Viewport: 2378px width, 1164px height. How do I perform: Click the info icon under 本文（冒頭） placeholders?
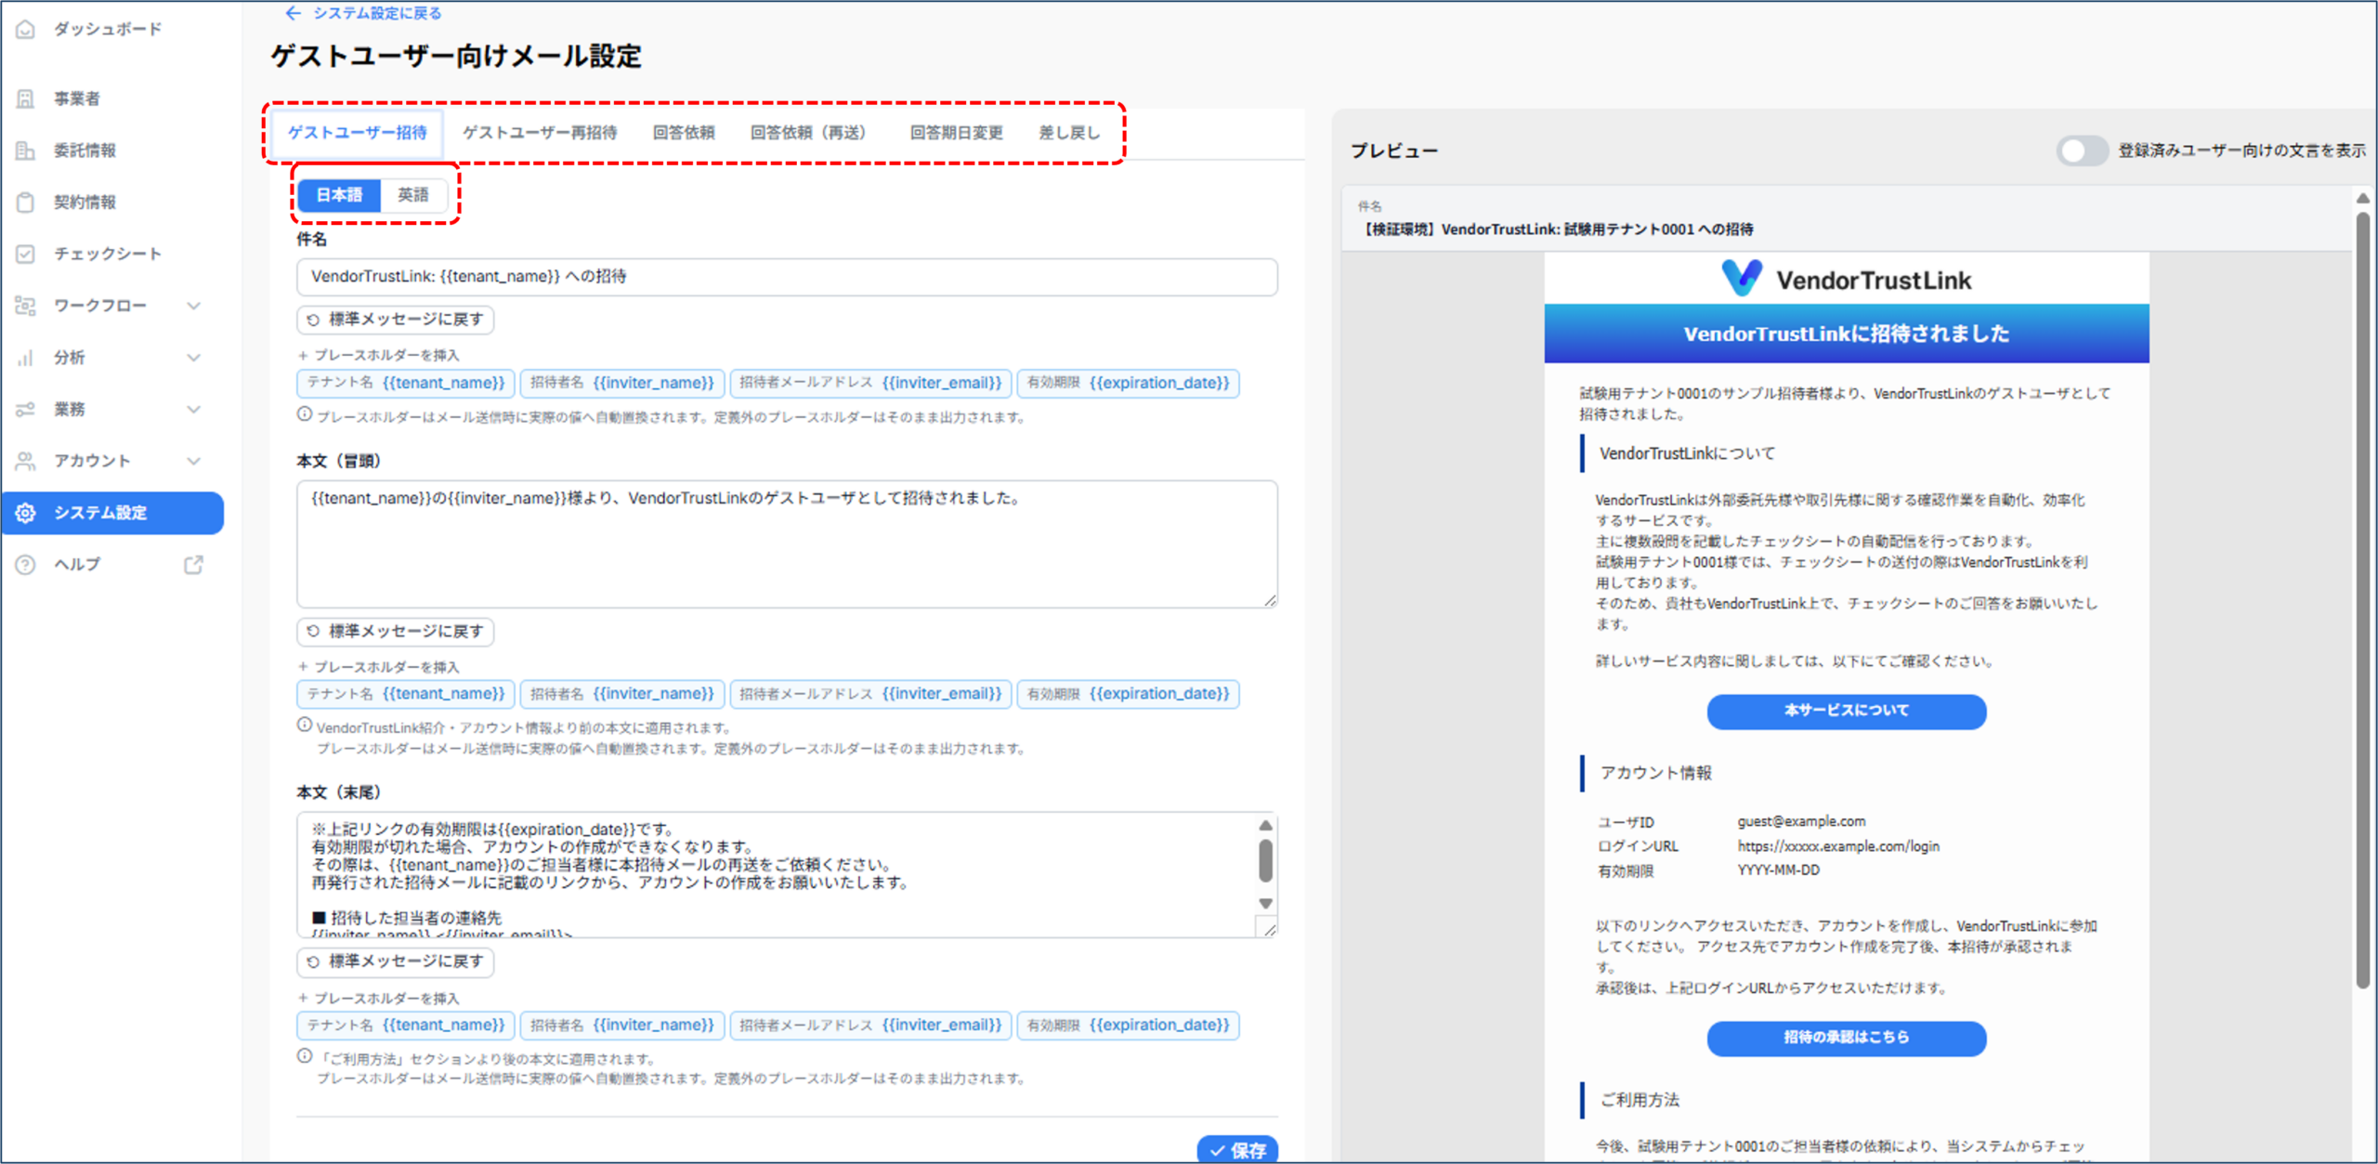305,725
